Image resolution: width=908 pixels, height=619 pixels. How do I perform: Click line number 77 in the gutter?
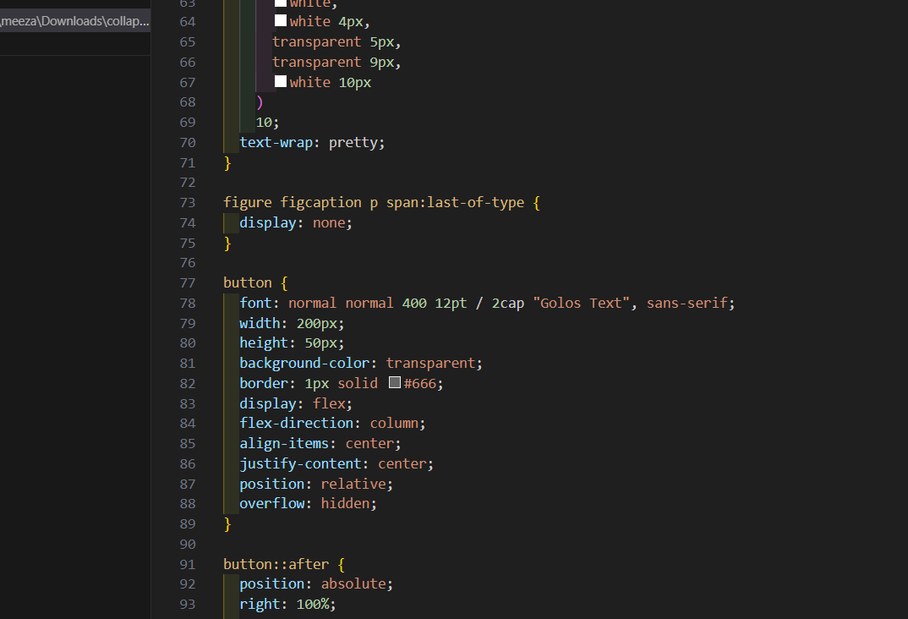tap(187, 282)
